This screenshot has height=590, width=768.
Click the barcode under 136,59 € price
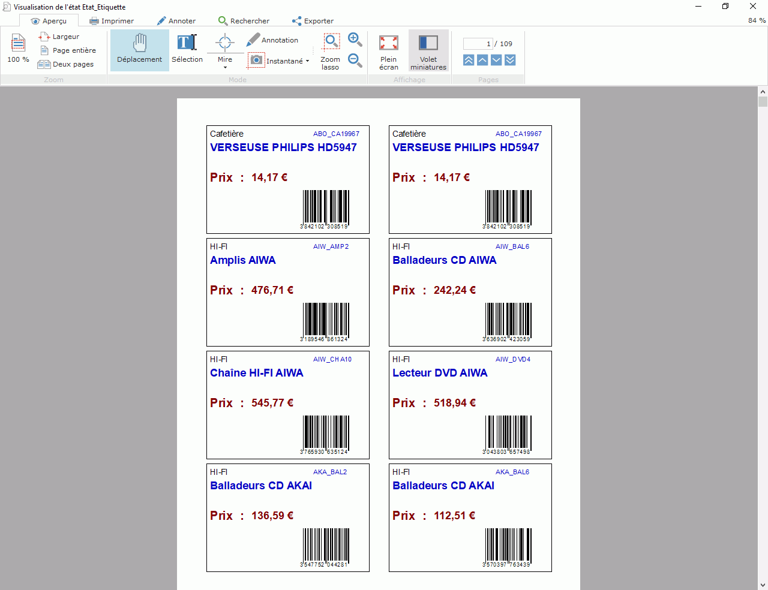pyautogui.click(x=326, y=547)
